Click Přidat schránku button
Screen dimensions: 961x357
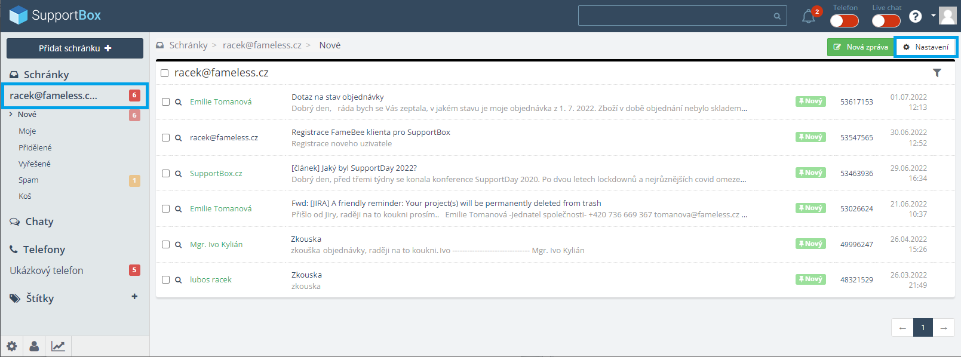(75, 48)
